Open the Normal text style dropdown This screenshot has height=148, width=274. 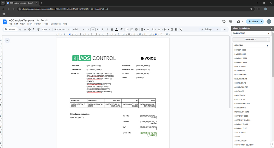61,29
